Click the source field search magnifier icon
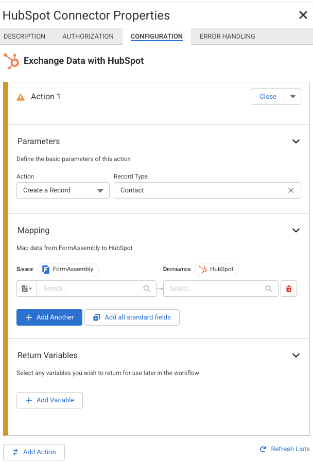The image size is (313, 463). (x=147, y=289)
